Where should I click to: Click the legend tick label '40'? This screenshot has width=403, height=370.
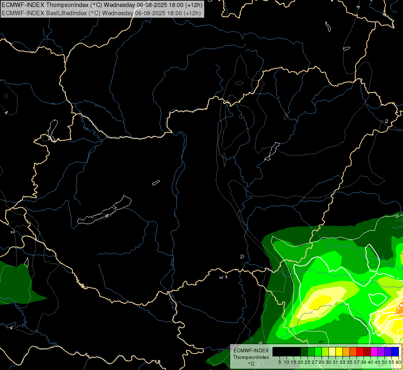point(370,362)
